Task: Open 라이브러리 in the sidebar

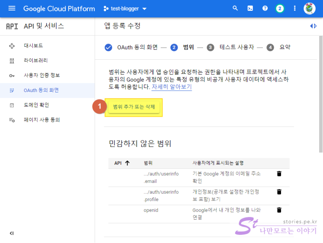Action: (x=36, y=60)
